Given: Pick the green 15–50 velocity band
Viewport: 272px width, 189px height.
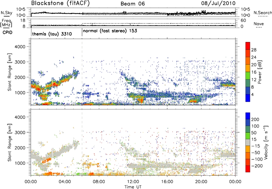Looking at the screenshot, I should click(x=248, y=136).
